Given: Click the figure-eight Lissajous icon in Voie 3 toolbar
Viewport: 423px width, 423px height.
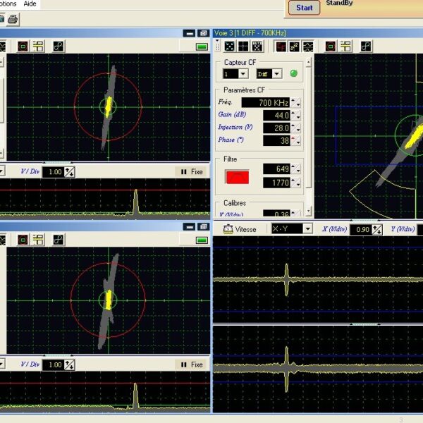Looking at the screenshot, I should (x=366, y=46).
